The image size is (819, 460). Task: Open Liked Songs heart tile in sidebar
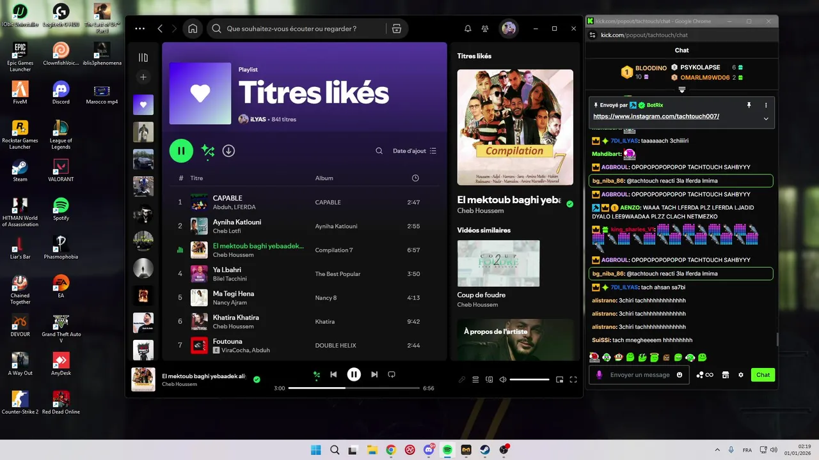click(143, 105)
